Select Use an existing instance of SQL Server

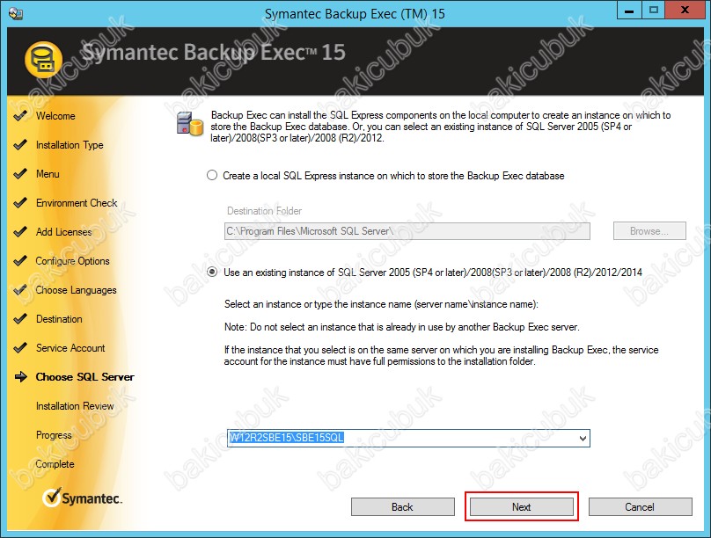click(x=212, y=273)
